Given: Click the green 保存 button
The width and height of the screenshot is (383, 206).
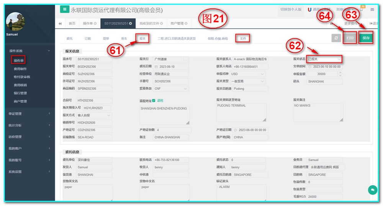Looking at the screenshot, I should [x=366, y=38].
